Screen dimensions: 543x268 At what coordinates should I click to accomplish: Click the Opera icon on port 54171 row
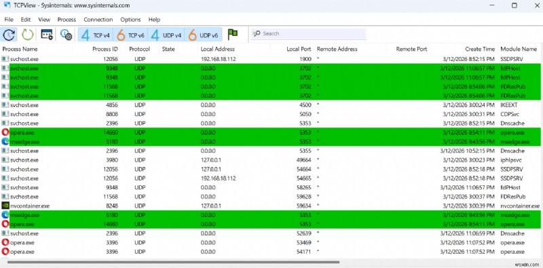[x=5, y=252]
